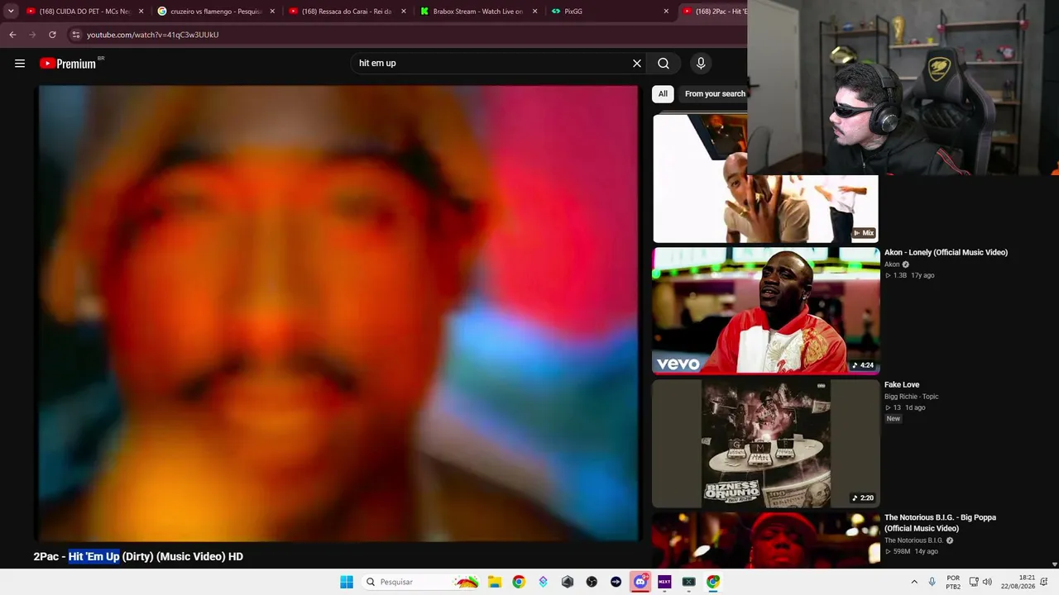
Task: Visit Bigg Richie - Topic channel
Action: 911,397
